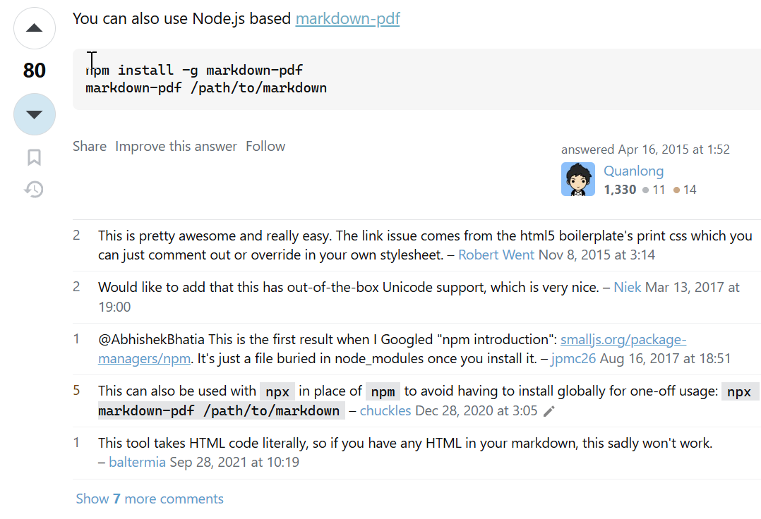Click the edited pencil icon on chuckles' comment

point(549,411)
